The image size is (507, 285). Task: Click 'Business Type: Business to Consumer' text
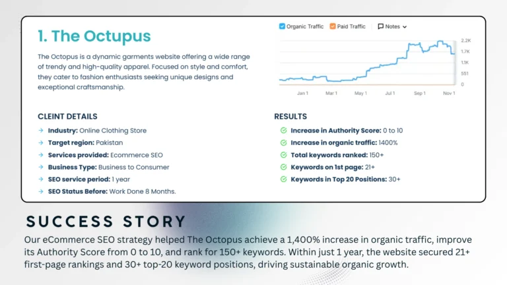click(x=109, y=167)
